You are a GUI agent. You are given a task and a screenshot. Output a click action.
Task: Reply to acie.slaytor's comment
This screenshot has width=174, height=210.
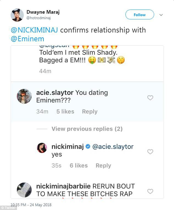pos(90,112)
